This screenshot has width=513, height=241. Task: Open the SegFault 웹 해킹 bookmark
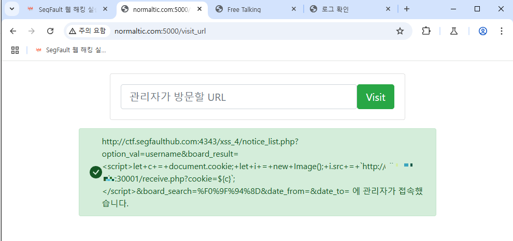[x=71, y=50]
